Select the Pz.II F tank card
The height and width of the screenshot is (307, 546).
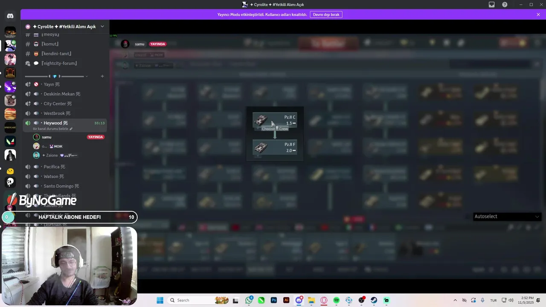(x=275, y=147)
